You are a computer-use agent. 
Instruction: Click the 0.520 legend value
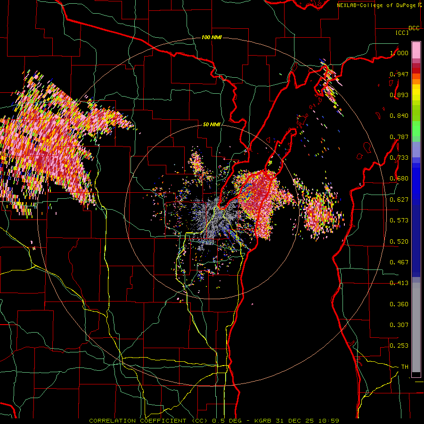399,242
